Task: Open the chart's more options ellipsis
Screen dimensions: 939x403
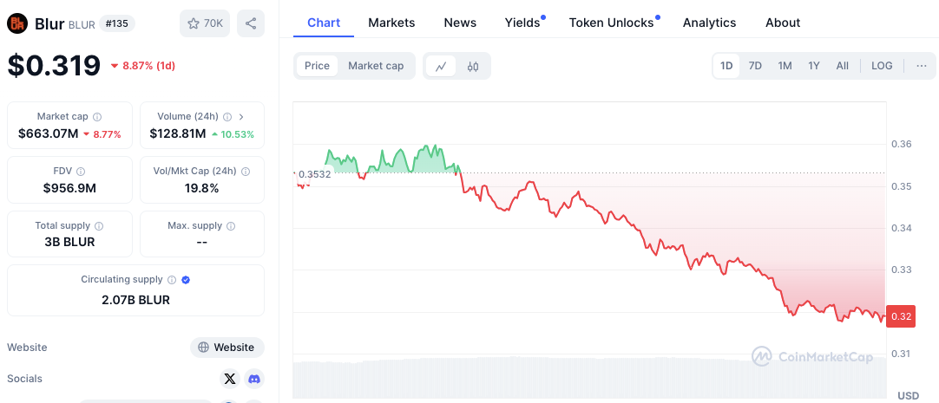Action: (x=922, y=66)
